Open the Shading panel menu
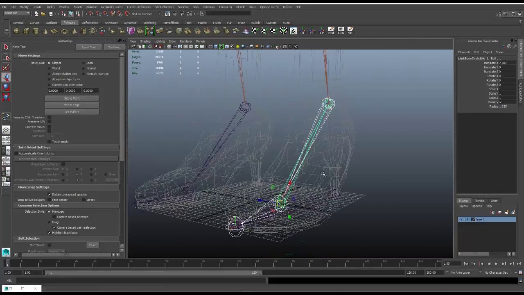Viewport: 524px width, 295px height. coord(145,41)
